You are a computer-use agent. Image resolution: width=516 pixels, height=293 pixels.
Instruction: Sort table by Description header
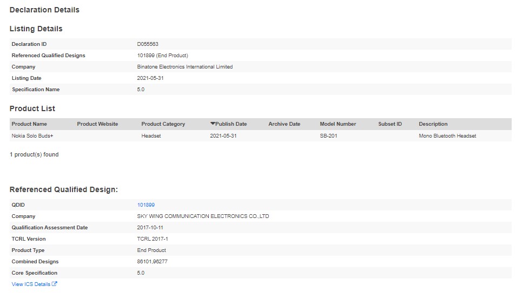tap(433, 124)
